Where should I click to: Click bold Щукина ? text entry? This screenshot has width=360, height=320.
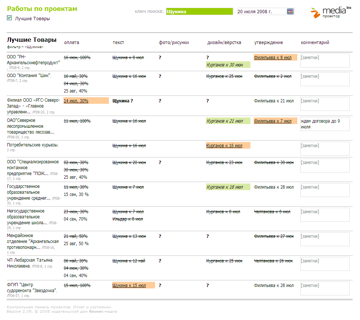[x=122, y=101]
